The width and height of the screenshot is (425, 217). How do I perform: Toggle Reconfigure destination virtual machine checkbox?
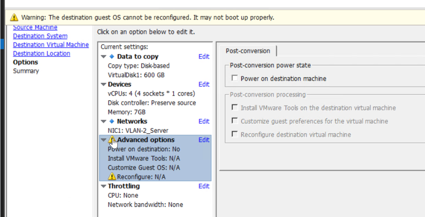click(x=234, y=134)
